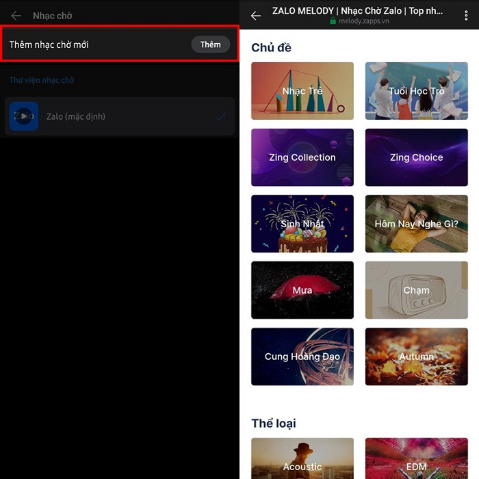Select the Autumn topic tile

click(x=416, y=357)
